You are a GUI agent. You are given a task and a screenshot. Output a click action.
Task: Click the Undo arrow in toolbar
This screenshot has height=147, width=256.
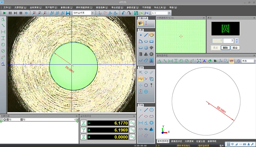click(x=124, y=13)
